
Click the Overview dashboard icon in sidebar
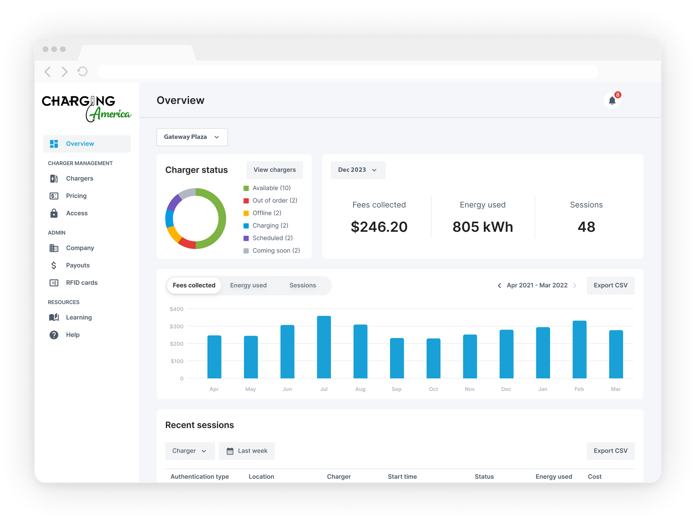click(54, 144)
